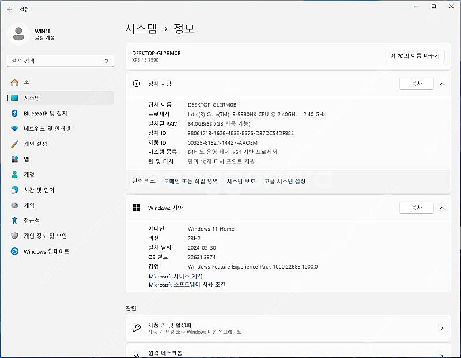Click the remote desktop icon
461x358 pixels.
point(137,354)
